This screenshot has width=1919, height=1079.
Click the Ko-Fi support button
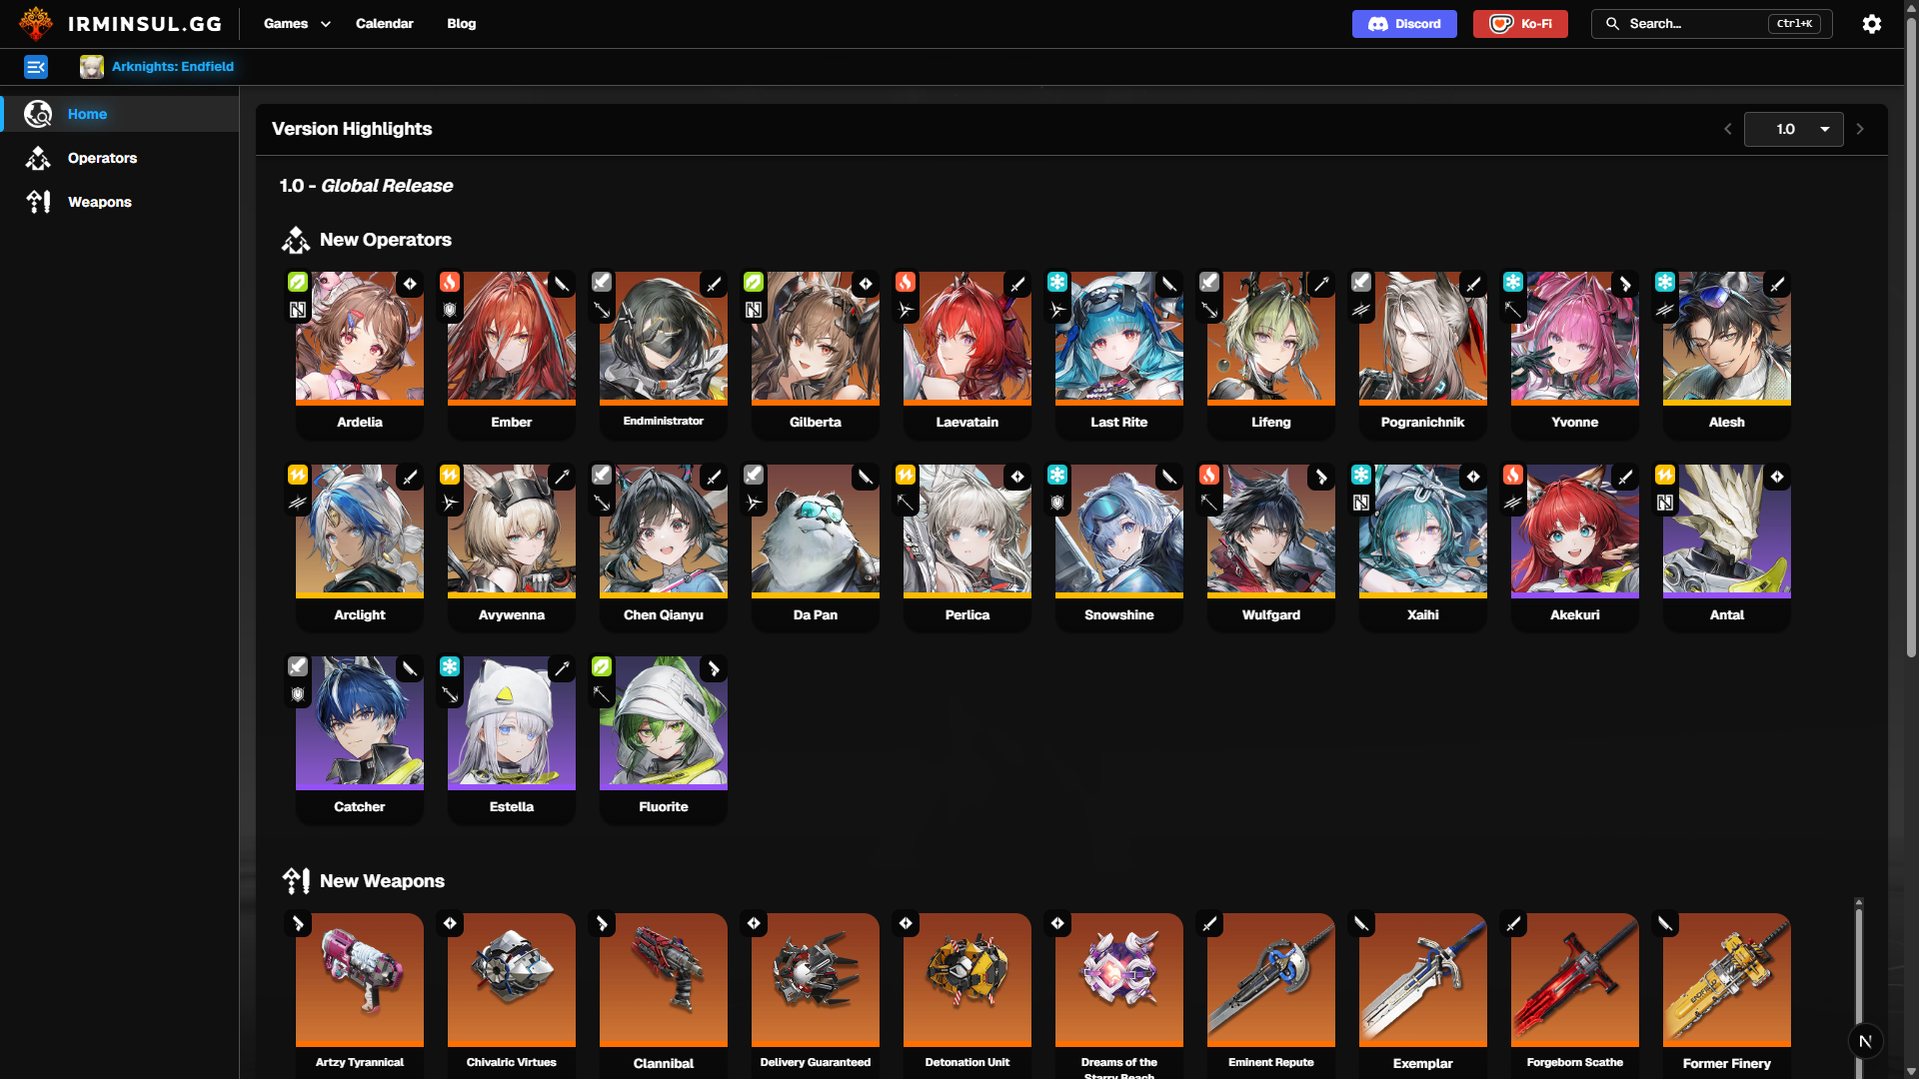pyautogui.click(x=1520, y=24)
